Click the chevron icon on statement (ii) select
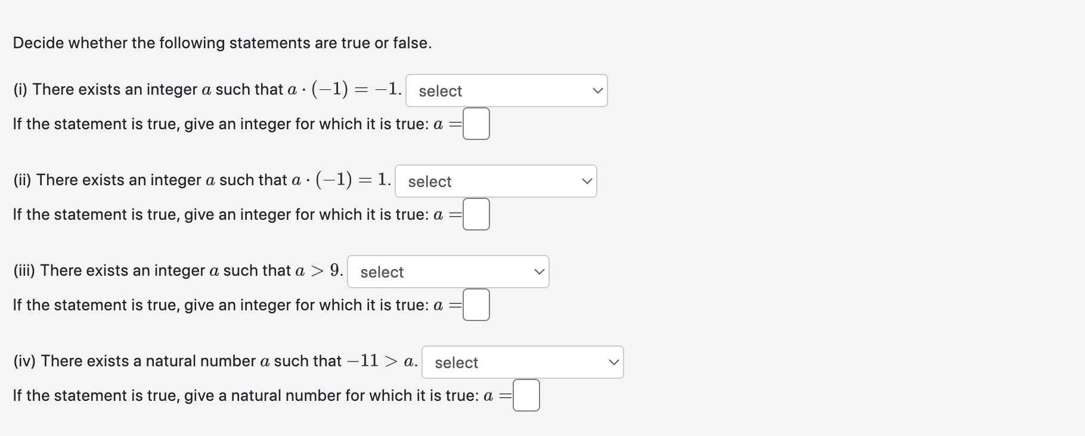Viewport: 1085px width, 436px height. (x=587, y=181)
